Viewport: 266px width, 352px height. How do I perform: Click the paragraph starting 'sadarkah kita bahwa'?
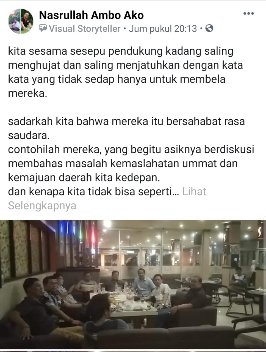126,128
